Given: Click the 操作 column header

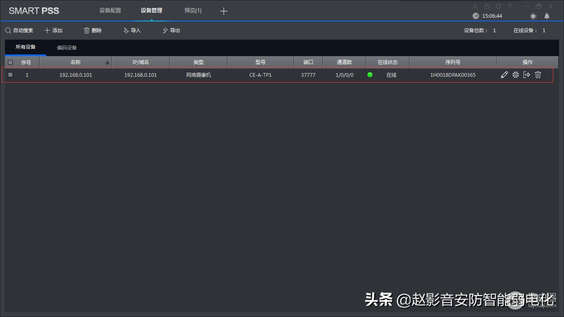Looking at the screenshot, I should click(x=528, y=62).
